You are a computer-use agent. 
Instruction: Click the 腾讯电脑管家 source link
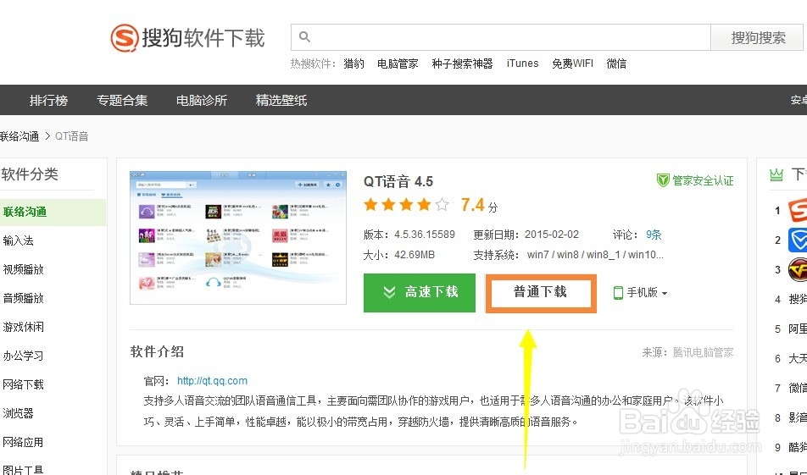(703, 352)
